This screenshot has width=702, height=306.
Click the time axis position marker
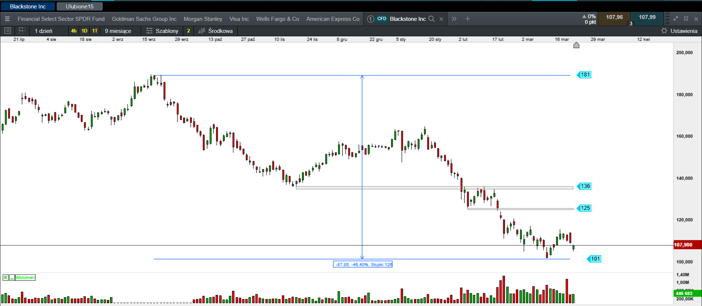coord(576,45)
